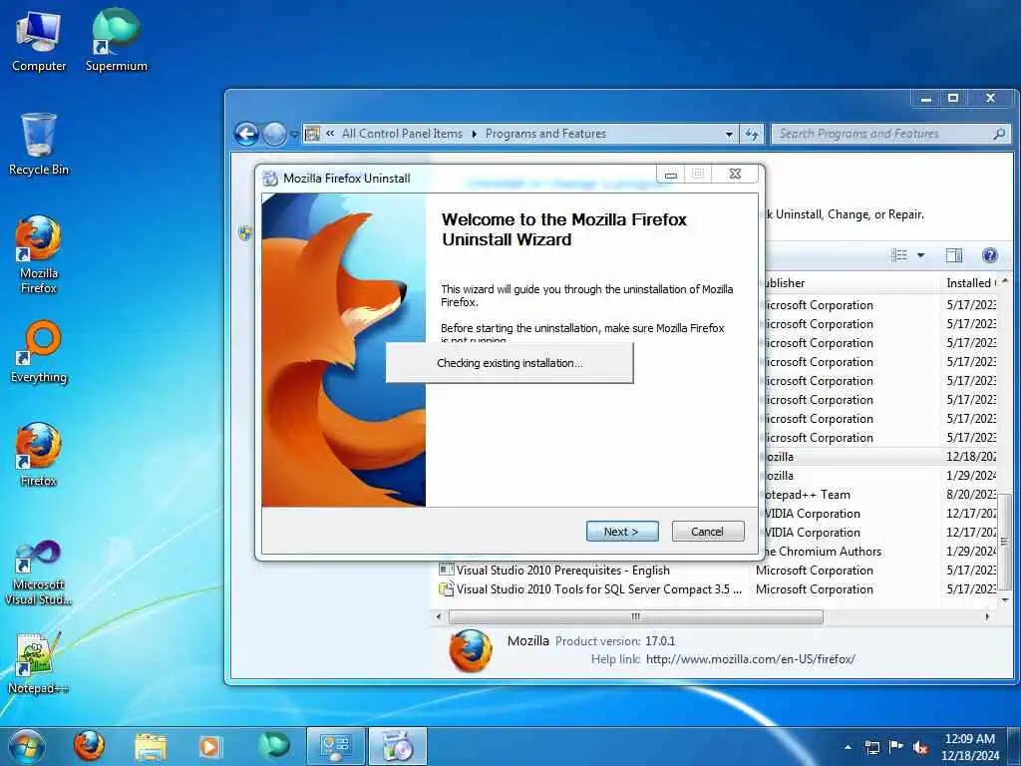This screenshot has height=766, width=1021.
Task: Click the Programs and Features breadcrumb
Action: pos(545,134)
